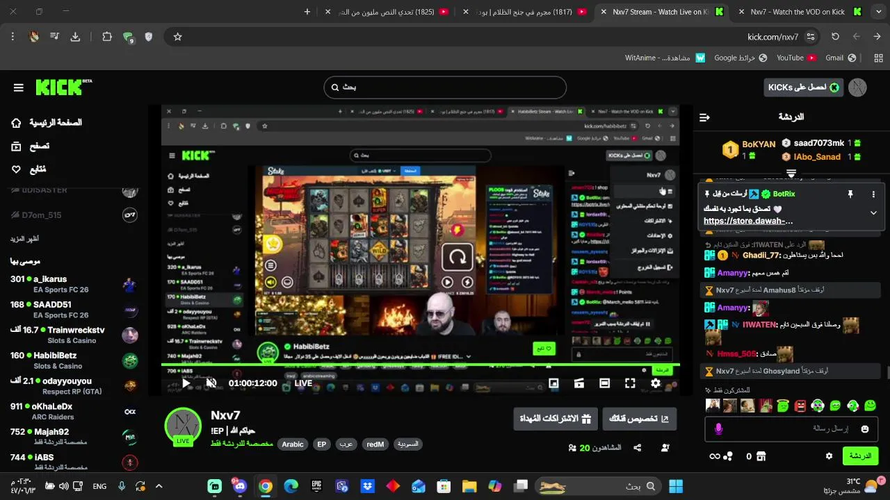Screen dimensions: 890x500
Task: Go to Kick home page link
Action: tap(47, 123)
